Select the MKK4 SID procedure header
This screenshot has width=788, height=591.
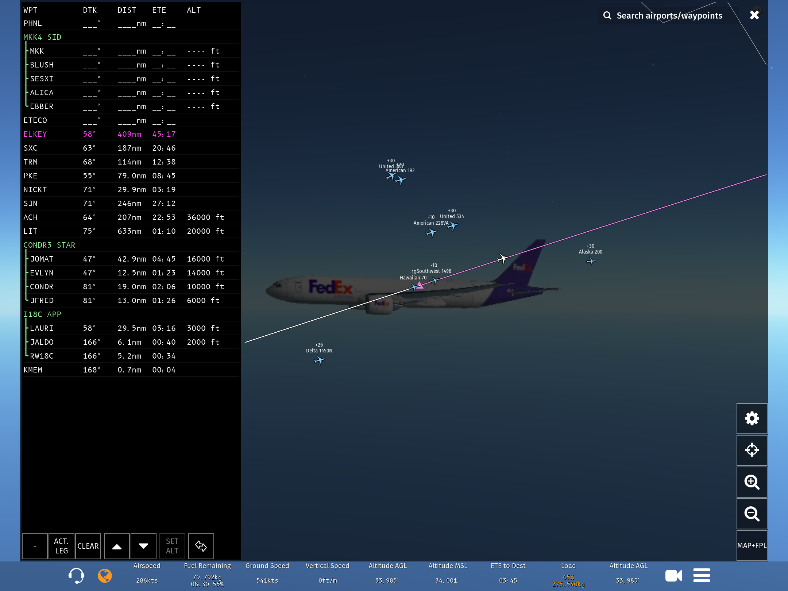pos(42,37)
